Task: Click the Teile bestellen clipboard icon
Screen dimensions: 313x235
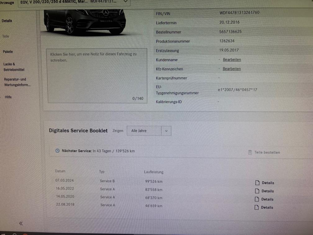Action: pos(250,152)
